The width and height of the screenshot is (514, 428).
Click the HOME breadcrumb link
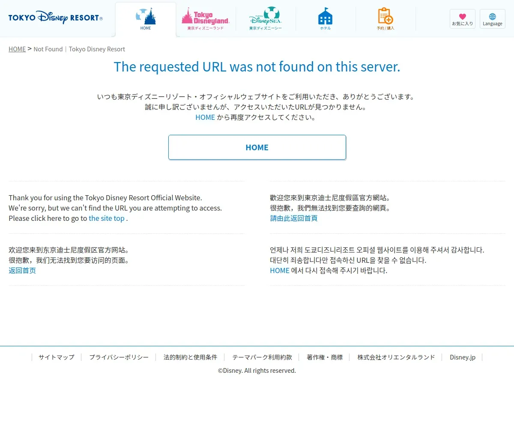pos(17,49)
